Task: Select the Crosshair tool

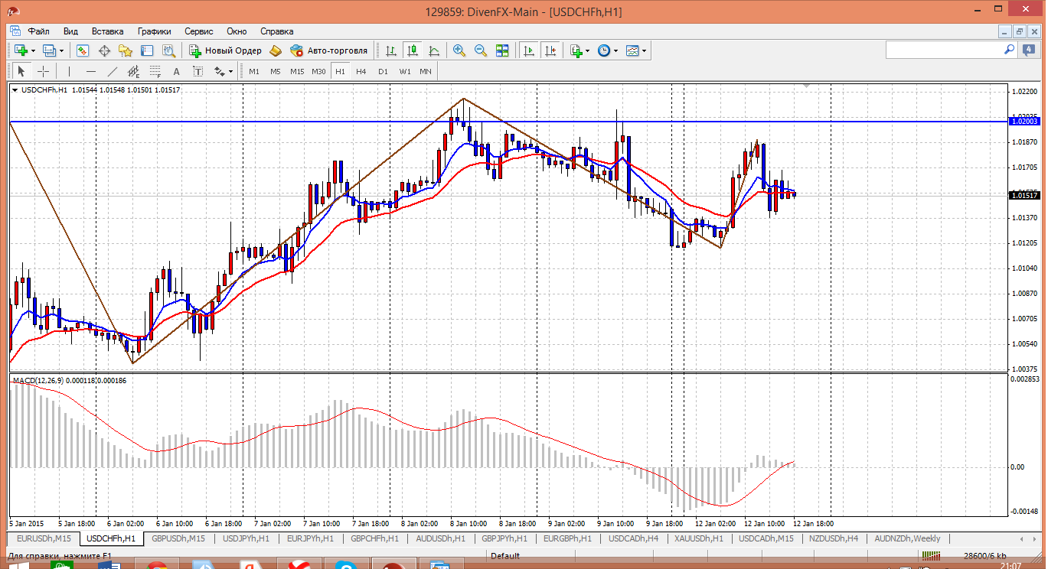Action: tap(44, 71)
